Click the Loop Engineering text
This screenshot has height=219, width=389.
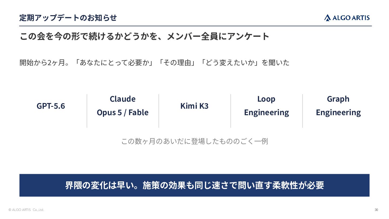coord(266,106)
